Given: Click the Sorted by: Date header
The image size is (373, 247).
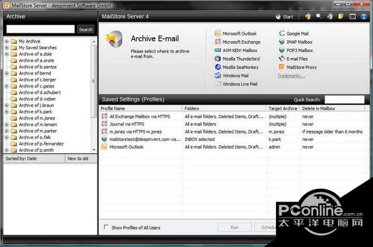Looking at the screenshot, I should click(x=34, y=159).
